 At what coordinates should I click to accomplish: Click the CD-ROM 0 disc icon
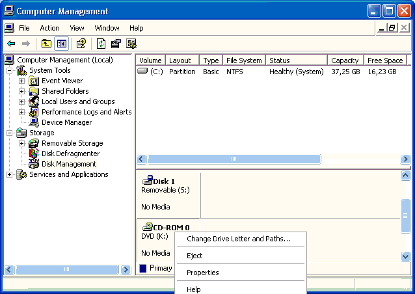148,226
